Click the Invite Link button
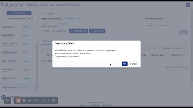This screenshot has width=193, height=108. click(x=97, y=31)
